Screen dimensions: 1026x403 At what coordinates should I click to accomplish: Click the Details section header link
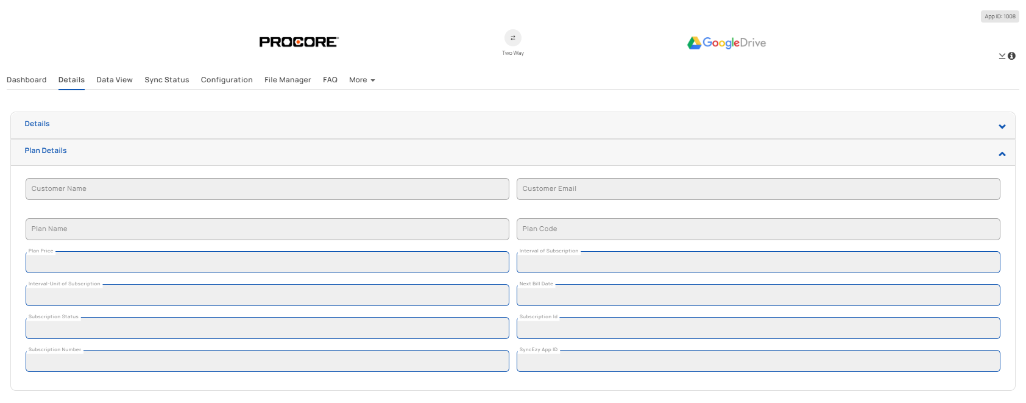pyautogui.click(x=37, y=124)
